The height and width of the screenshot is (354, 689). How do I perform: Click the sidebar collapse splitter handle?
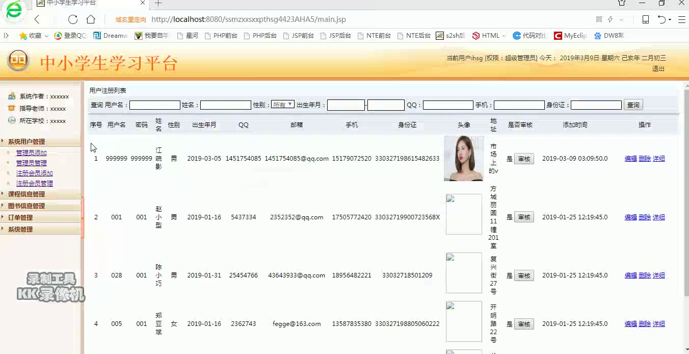click(82, 218)
